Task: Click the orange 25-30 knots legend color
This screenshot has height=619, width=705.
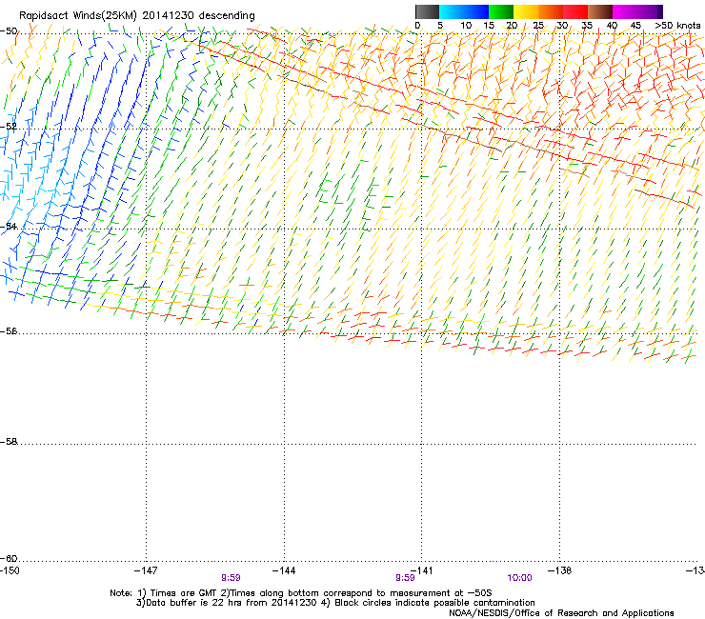Action: coord(551,11)
